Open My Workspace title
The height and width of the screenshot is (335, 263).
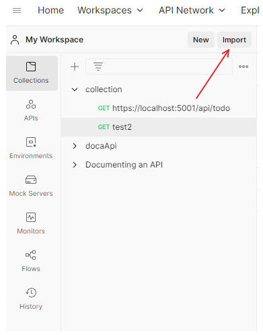click(x=54, y=40)
